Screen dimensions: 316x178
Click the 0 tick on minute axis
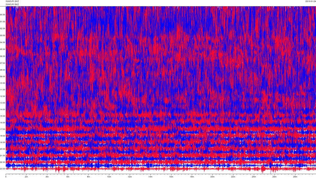point(6,177)
